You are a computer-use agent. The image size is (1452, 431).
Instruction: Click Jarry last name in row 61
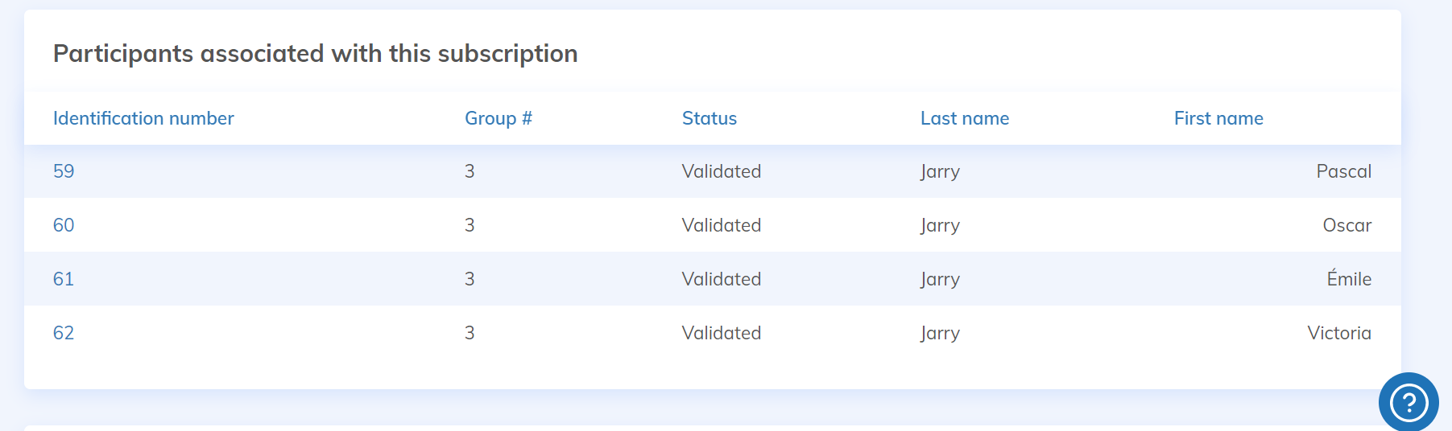pos(940,279)
